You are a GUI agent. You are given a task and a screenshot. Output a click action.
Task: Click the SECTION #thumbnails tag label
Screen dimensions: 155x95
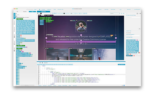[49, 48]
